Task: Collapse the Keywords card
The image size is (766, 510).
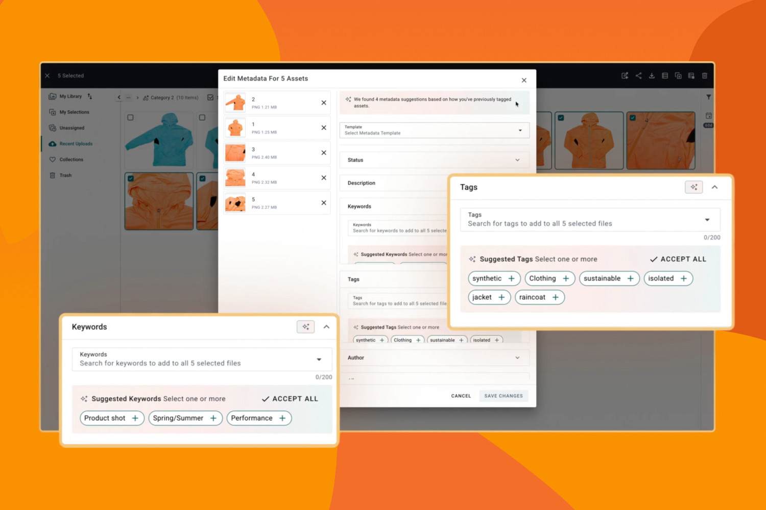Action: click(327, 327)
